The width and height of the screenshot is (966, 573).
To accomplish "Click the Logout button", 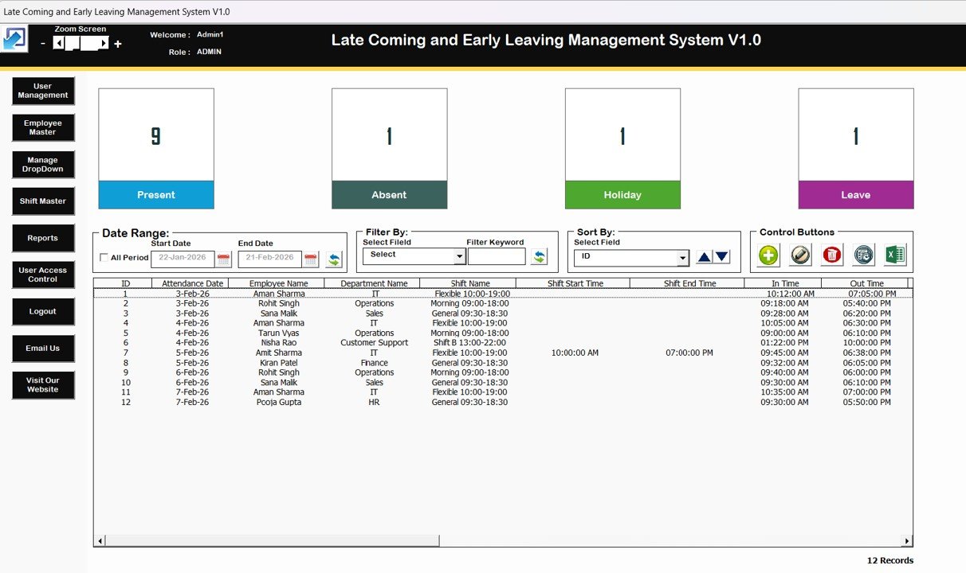I will coord(43,311).
